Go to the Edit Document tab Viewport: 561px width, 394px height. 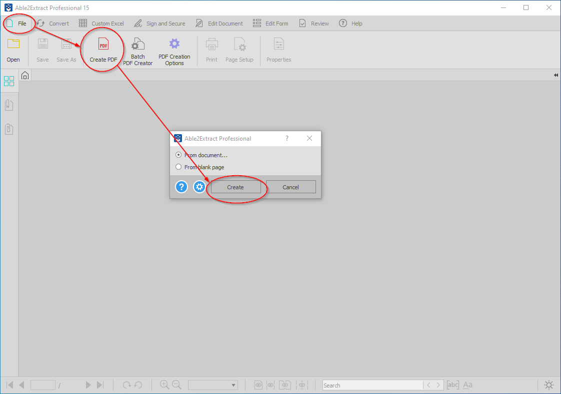pos(219,24)
